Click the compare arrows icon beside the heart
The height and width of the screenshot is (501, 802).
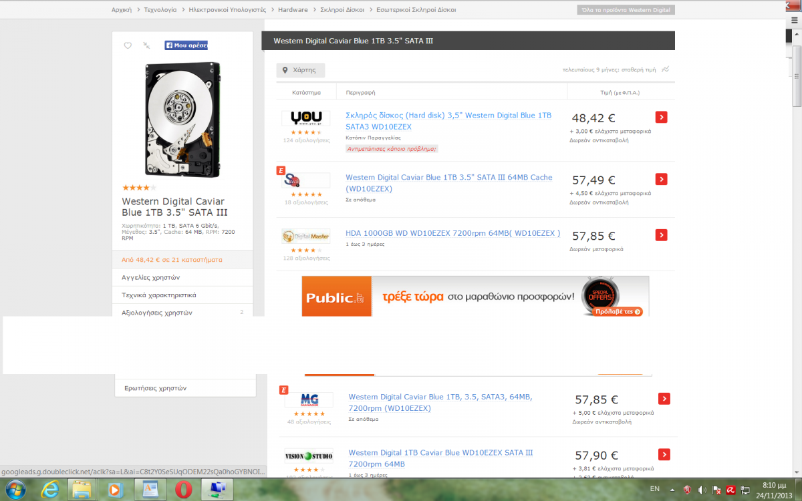pyautogui.click(x=147, y=45)
